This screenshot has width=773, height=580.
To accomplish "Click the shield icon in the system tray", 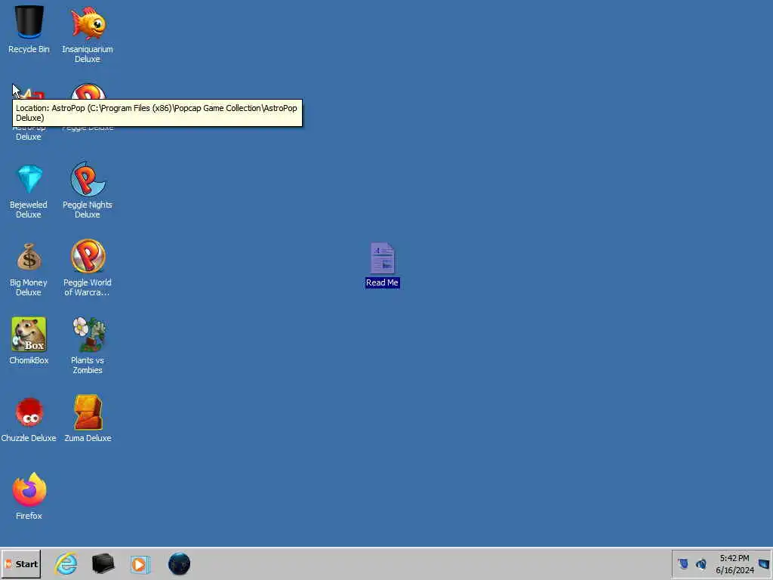I will [682, 563].
